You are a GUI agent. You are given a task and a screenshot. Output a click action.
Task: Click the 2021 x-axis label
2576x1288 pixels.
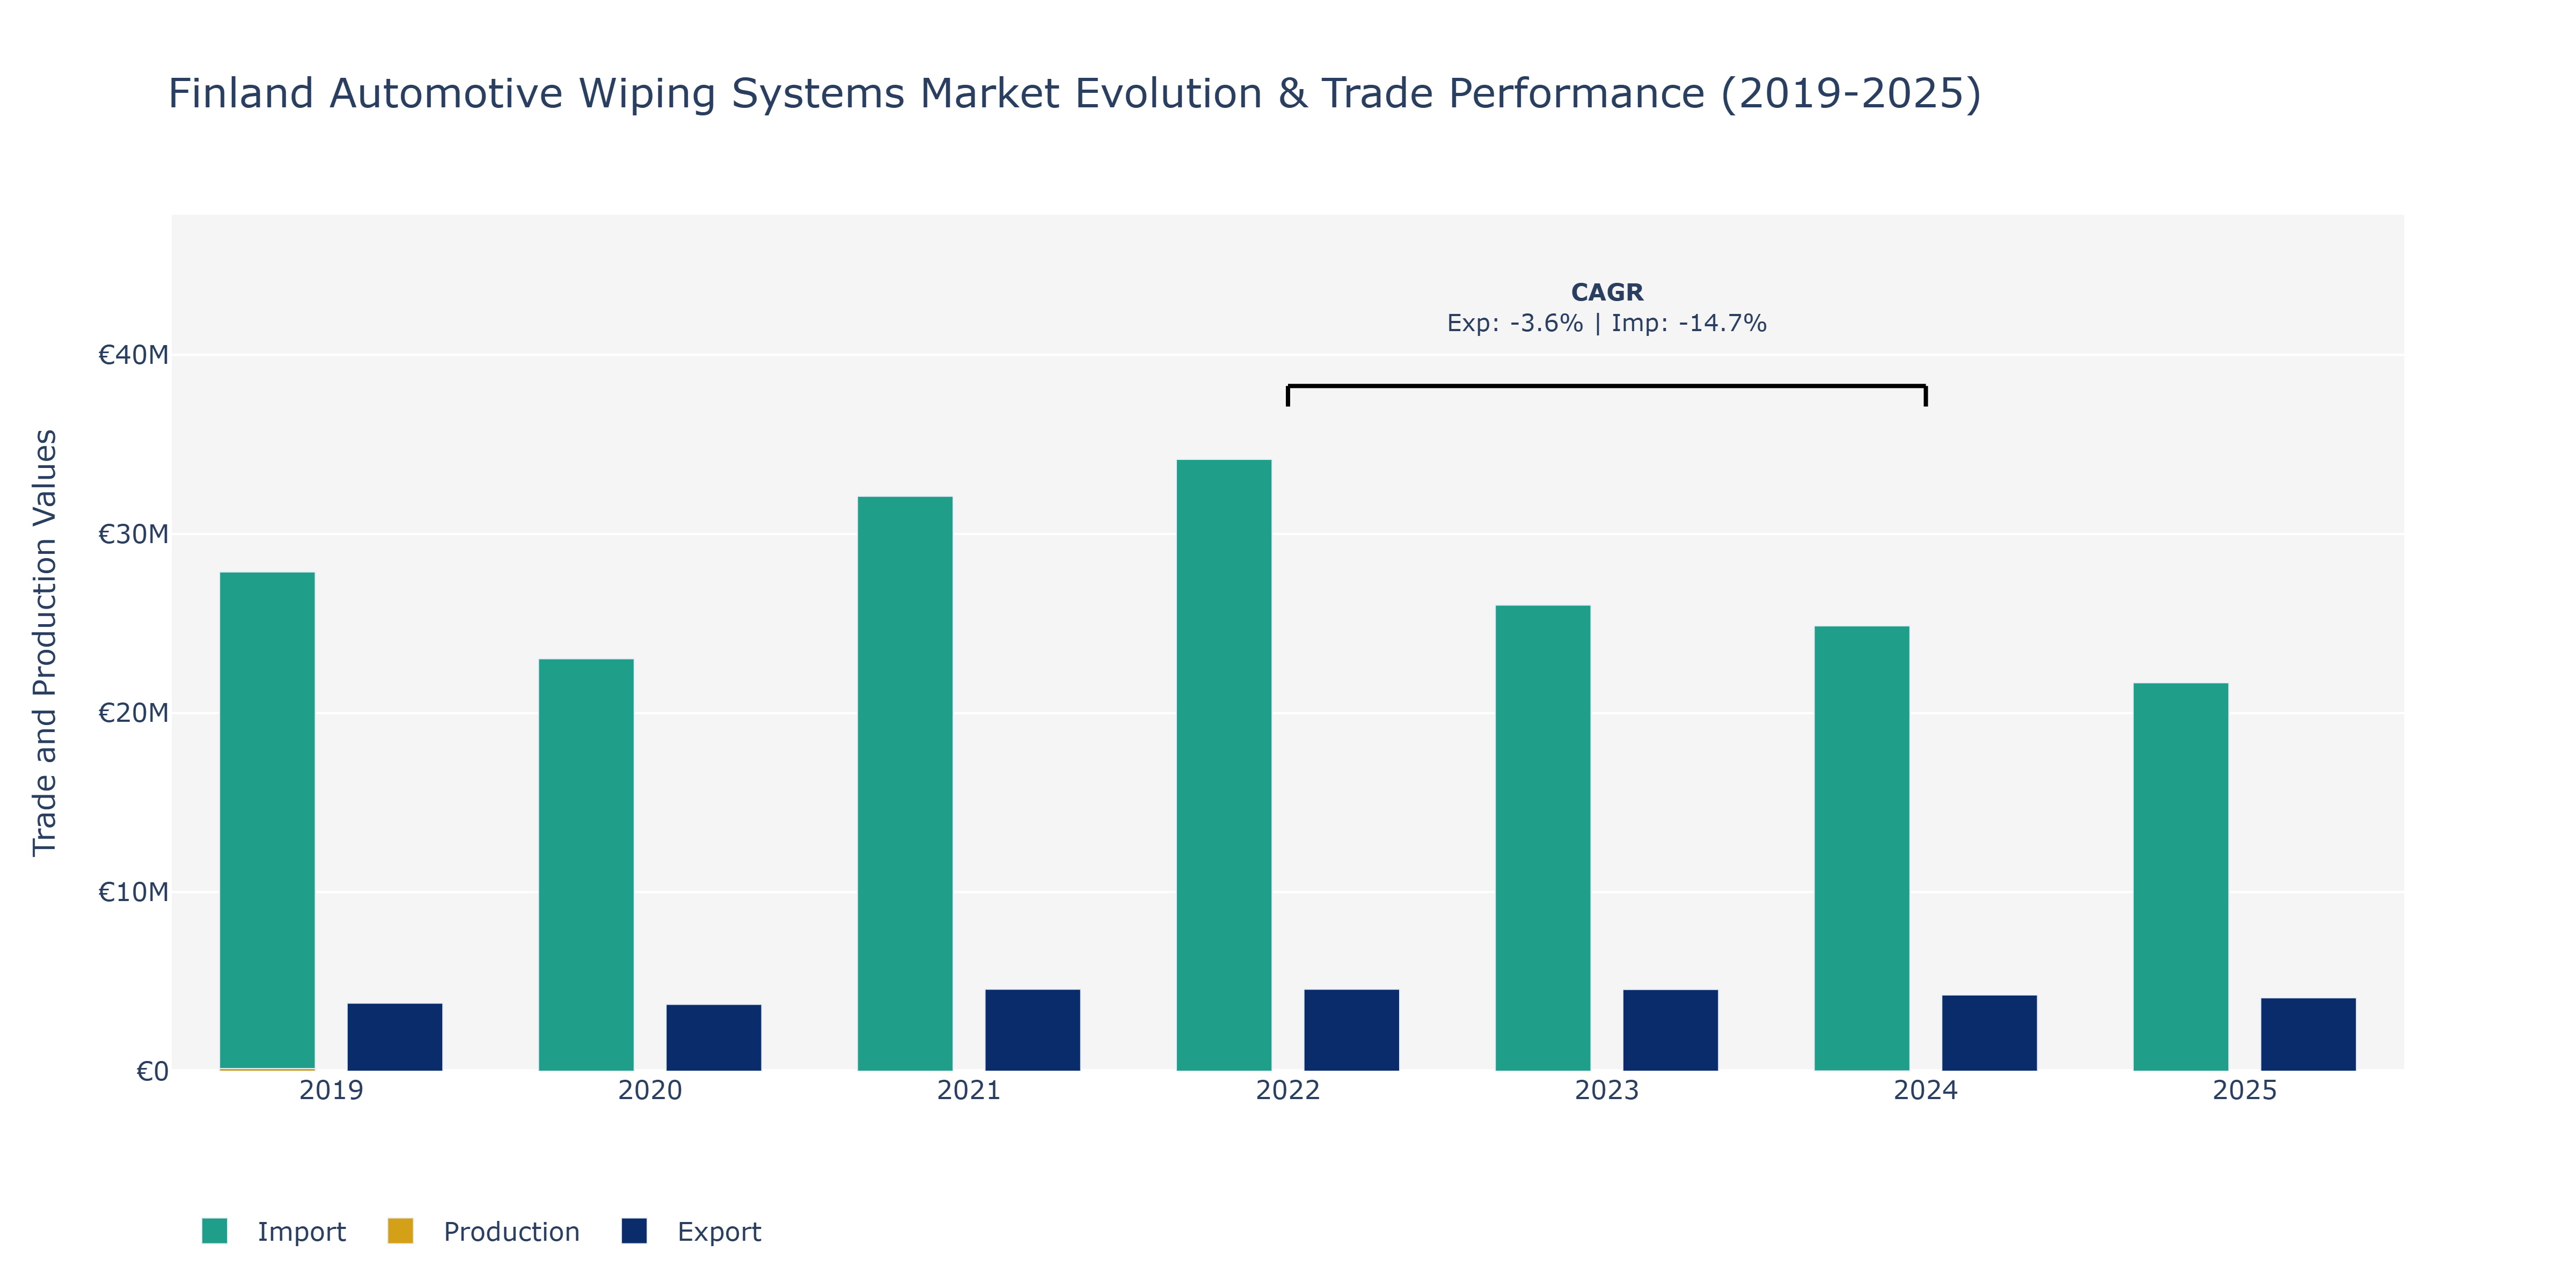pyautogui.click(x=969, y=1090)
